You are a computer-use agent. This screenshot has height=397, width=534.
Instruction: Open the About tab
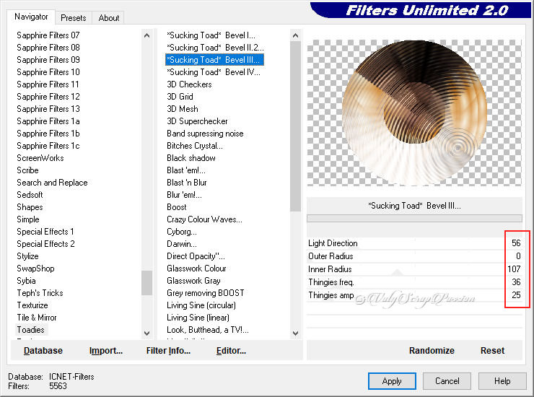click(x=109, y=18)
